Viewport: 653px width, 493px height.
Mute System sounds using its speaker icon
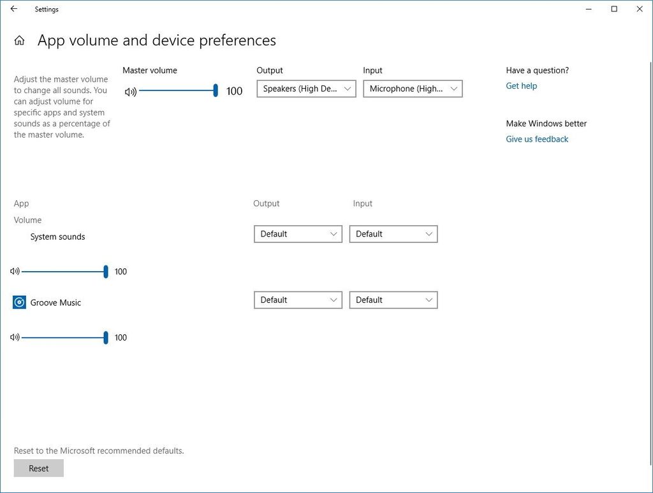[x=15, y=271]
